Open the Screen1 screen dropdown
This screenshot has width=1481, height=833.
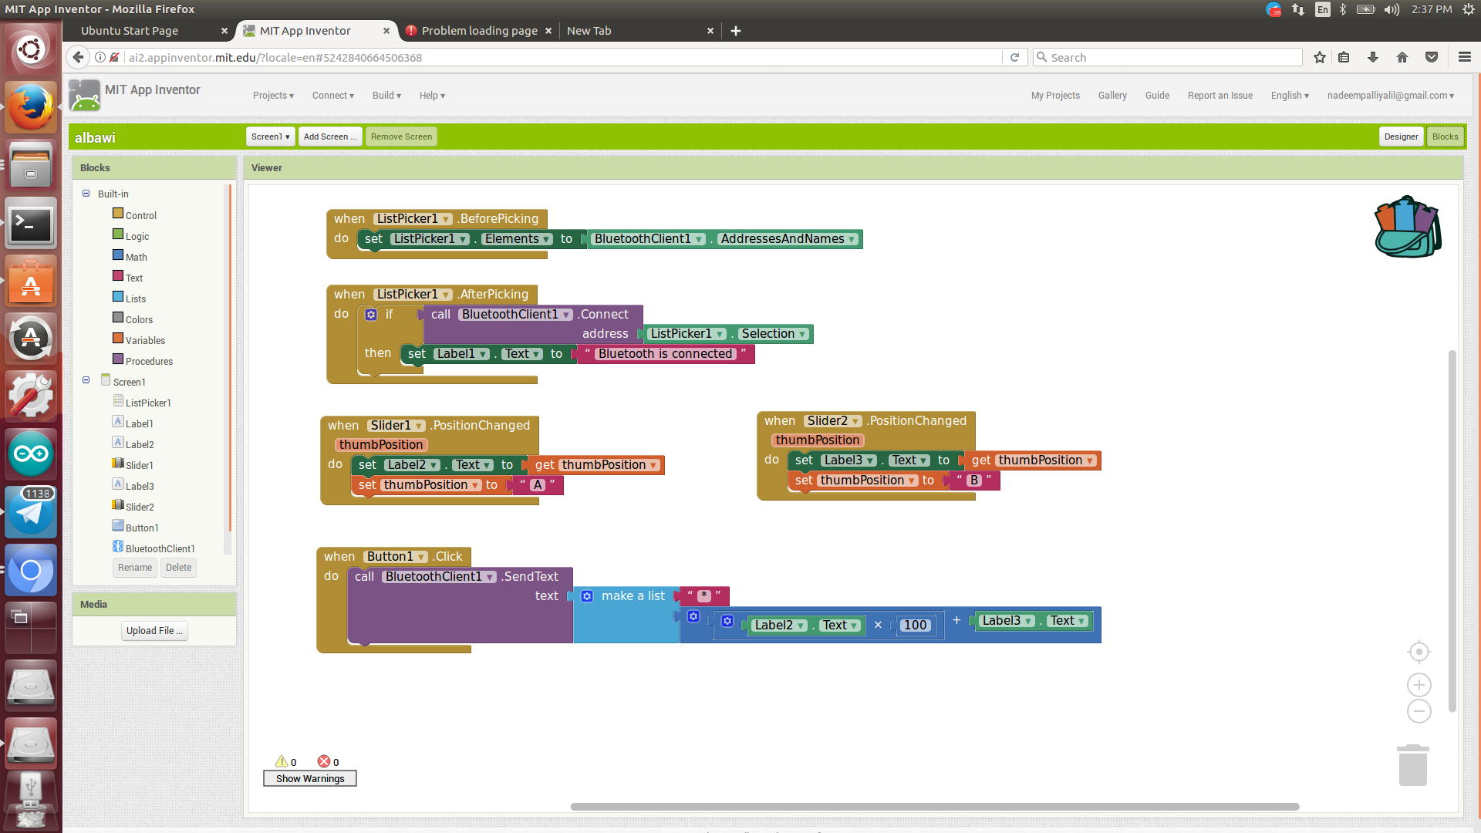[x=271, y=137]
